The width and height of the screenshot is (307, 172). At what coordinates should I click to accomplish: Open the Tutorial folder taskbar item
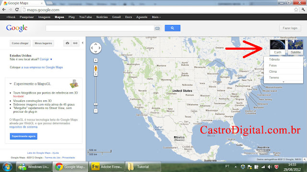click(x=143, y=167)
